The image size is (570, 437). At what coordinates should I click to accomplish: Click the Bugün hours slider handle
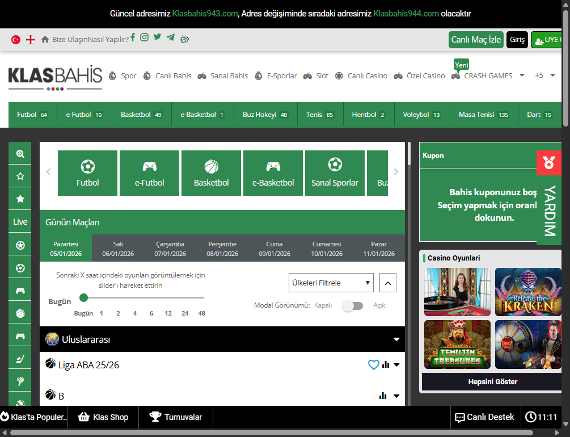pyautogui.click(x=84, y=297)
